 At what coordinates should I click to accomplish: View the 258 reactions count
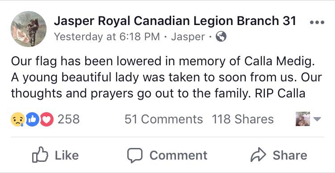point(69,119)
